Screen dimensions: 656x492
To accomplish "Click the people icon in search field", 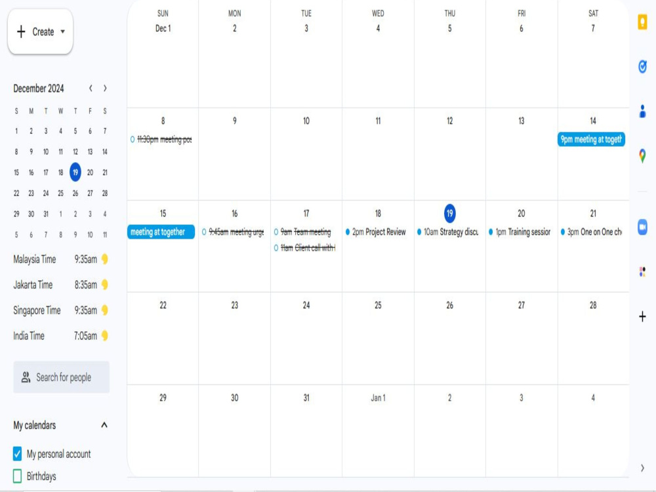I will 26,377.
